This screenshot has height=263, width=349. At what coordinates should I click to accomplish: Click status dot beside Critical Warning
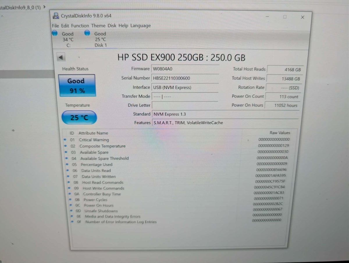[x=65, y=140]
